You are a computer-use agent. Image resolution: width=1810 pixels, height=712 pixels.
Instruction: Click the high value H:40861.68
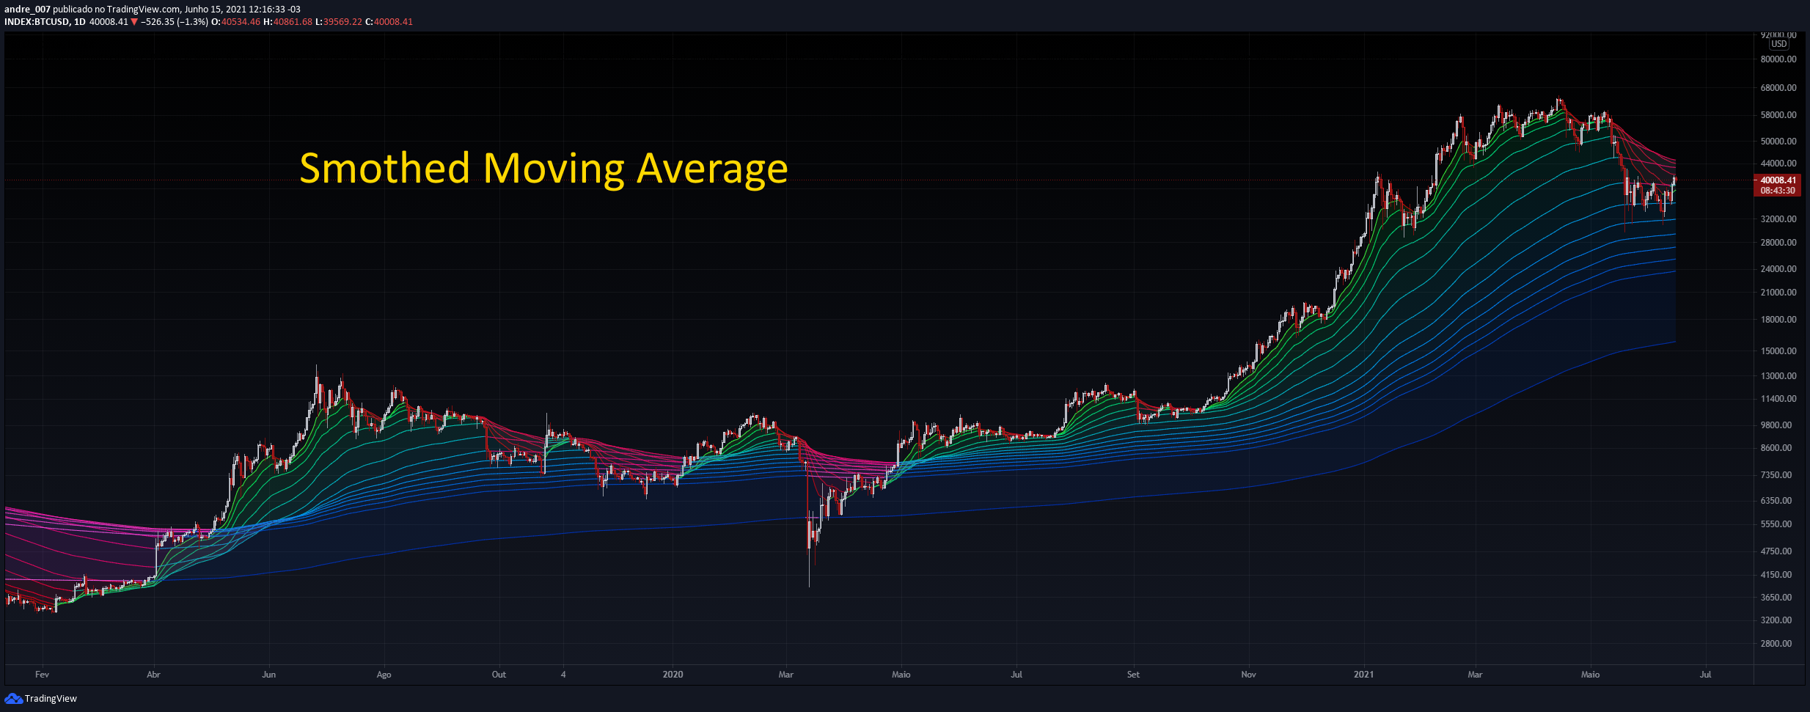[x=287, y=22]
